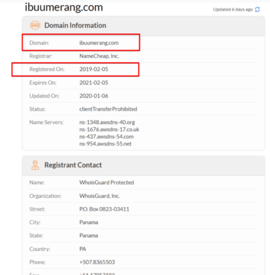This screenshot has width=270, height=275.
Task: Select the Expires On date 2021-02-05
Action: coord(94,83)
